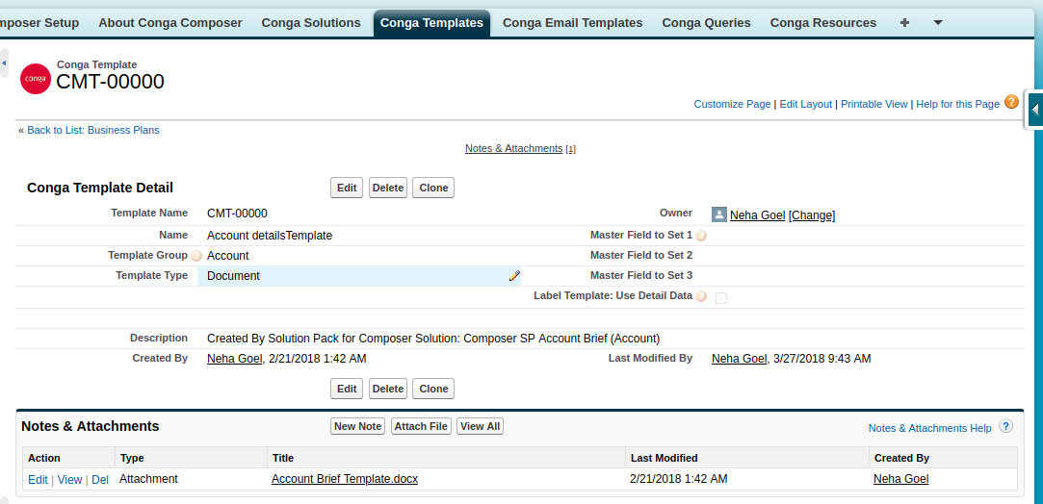Collapse the left sidebar arrow handle
Screen dimensions: 1043x504
click(x=4, y=63)
